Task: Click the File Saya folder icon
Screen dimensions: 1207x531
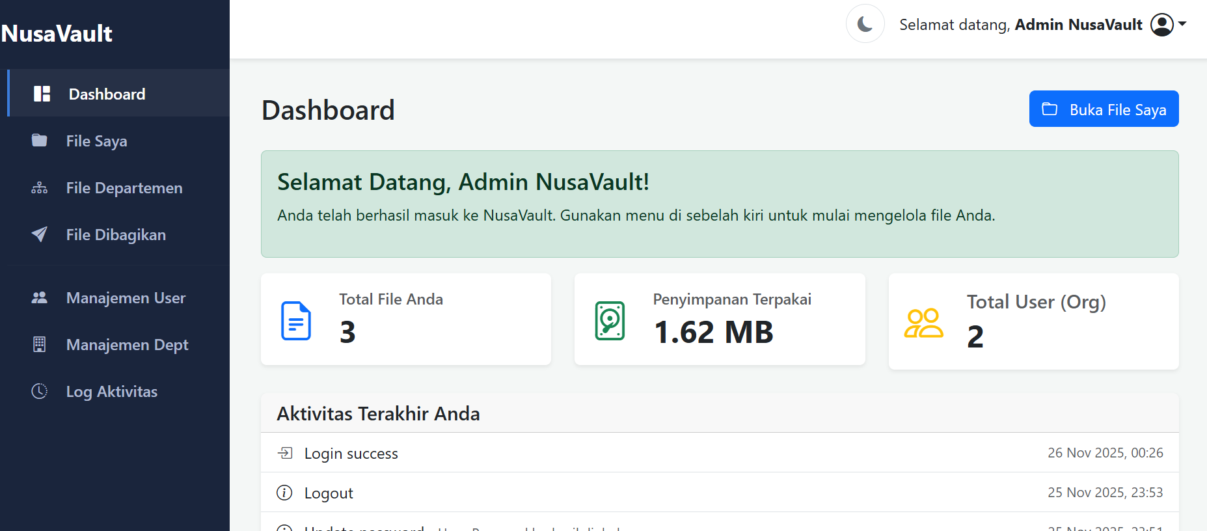Action: [39, 141]
